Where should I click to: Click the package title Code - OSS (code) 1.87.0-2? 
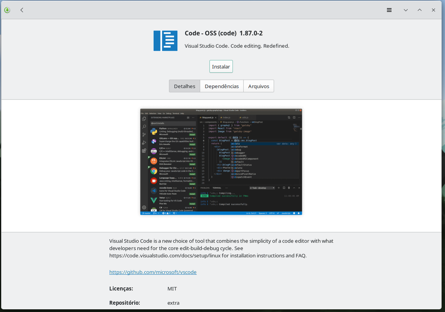[x=224, y=33]
